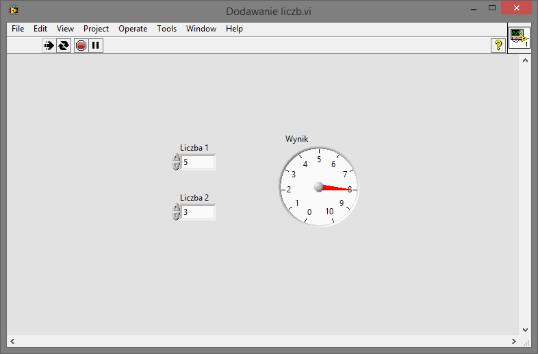
Task: Click the red needle on the Wynik gauge
Action: tap(337, 188)
